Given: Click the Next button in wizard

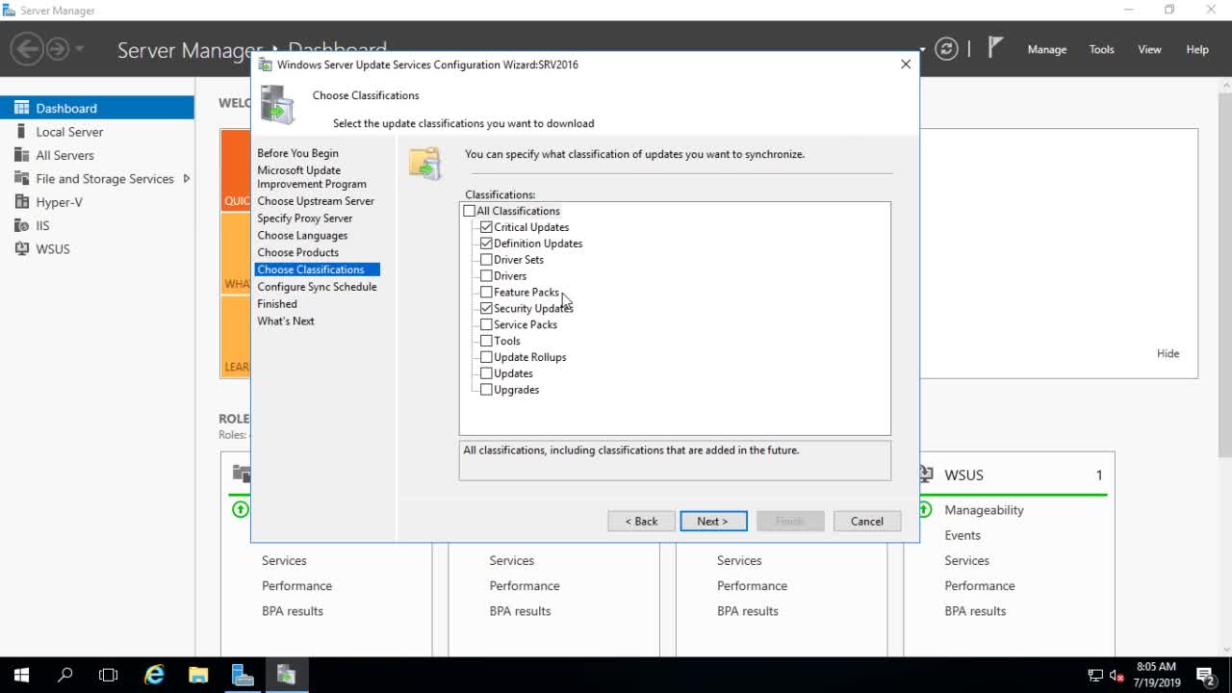Looking at the screenshot, I should [x=713, y=521].
